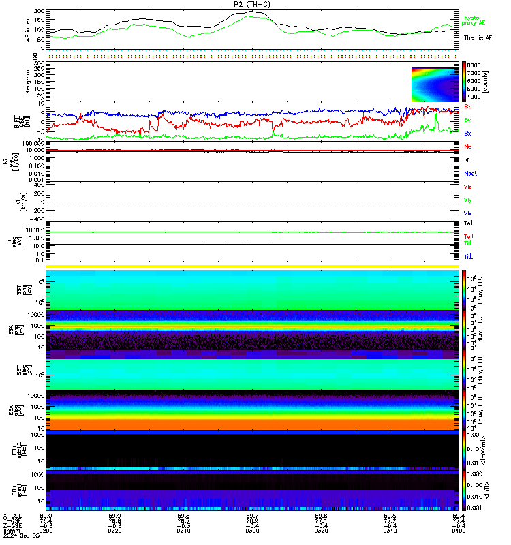
Task: Open the rainbow keogram image patch
Action: (x=435, y=84)
